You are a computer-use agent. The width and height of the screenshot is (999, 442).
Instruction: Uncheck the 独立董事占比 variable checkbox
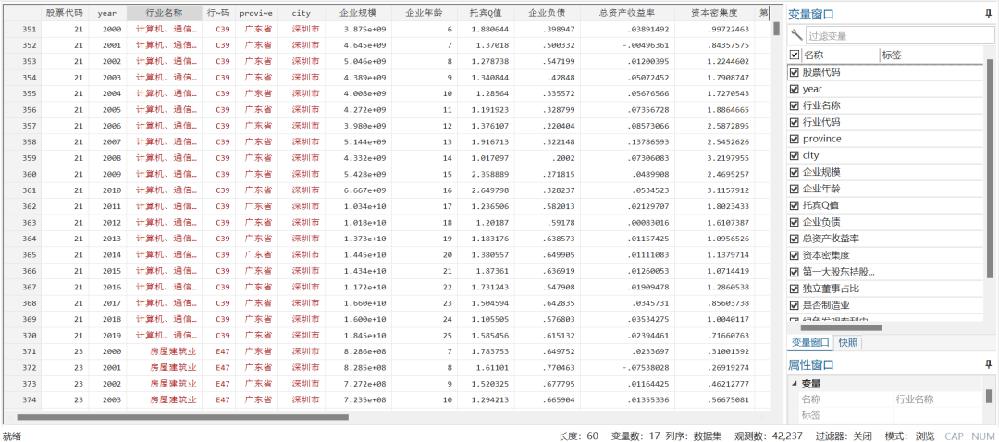[x=794, y=289]
